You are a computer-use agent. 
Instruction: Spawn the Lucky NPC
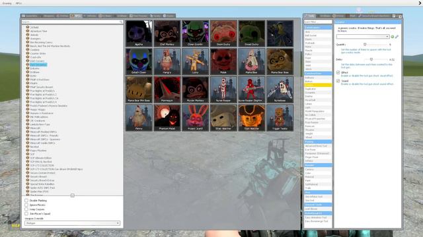[x=196, y=61]
